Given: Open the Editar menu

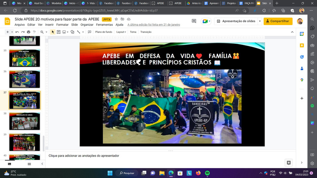Looking at the screenshot, I should point(31,25).
